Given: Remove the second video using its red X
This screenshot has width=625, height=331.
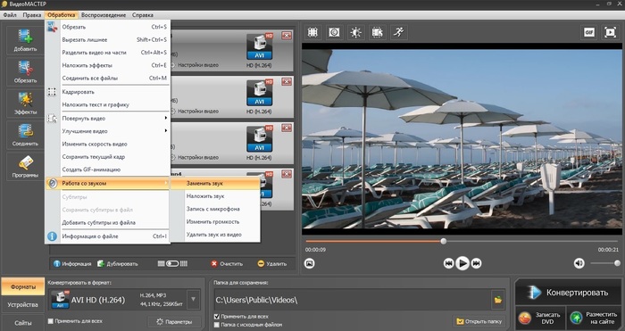Looking at the screenshot, I should click(x=287, y=82).
